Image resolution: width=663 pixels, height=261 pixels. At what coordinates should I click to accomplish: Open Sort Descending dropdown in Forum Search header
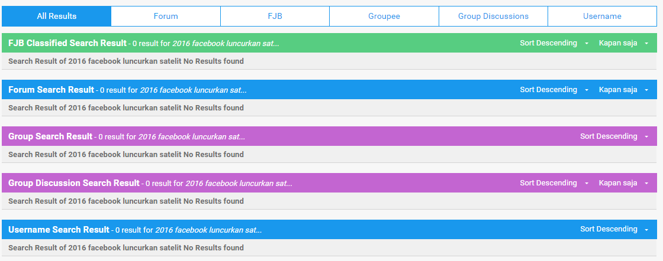tap(554, 90)
